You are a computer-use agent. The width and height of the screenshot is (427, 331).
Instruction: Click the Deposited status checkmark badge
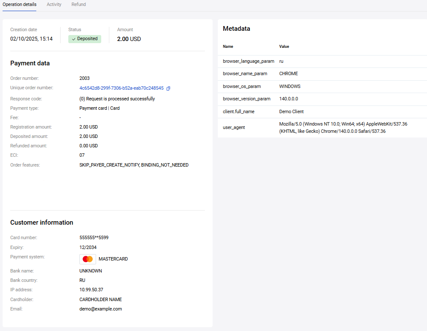(x=85, y=39)
